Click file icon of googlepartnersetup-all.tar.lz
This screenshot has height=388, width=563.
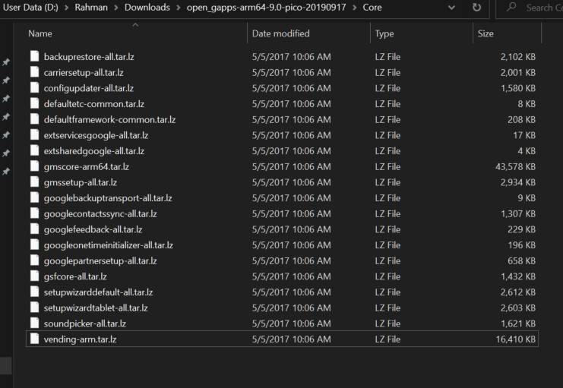pyautogui.click(x=34, y=260)
